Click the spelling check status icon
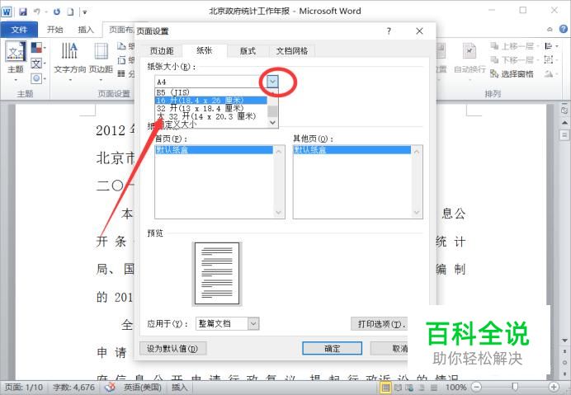The width and height of the screenshot is (571, 395). click(110, 388)
